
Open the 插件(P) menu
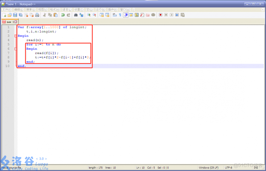[113, 10]
